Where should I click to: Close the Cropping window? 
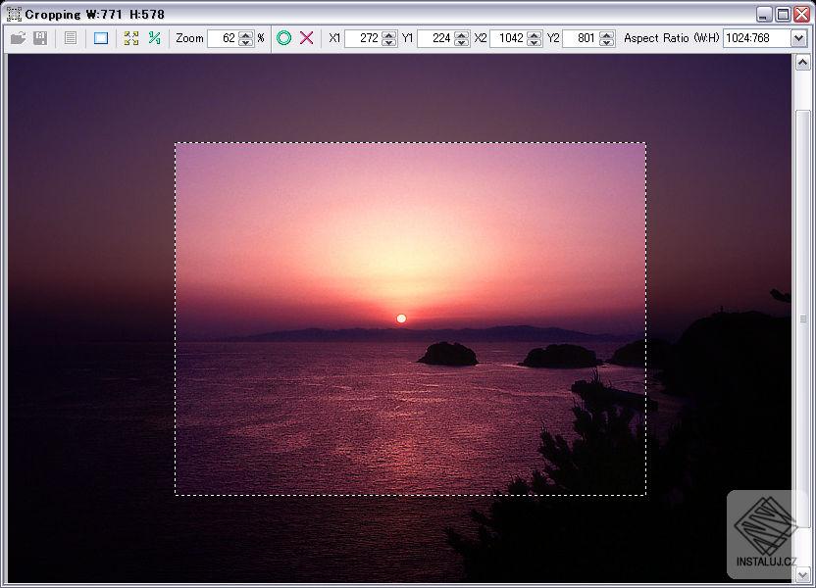(x=801, y=14)
